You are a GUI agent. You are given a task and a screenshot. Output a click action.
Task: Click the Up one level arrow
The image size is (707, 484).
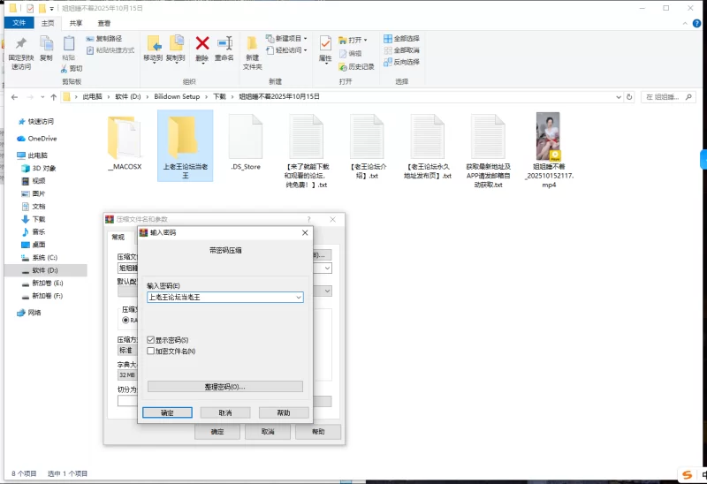[54, 97]
